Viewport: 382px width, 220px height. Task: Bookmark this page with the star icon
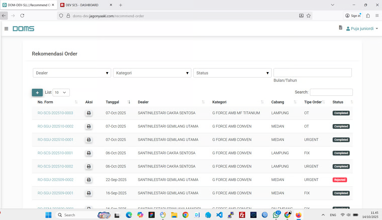309,16
